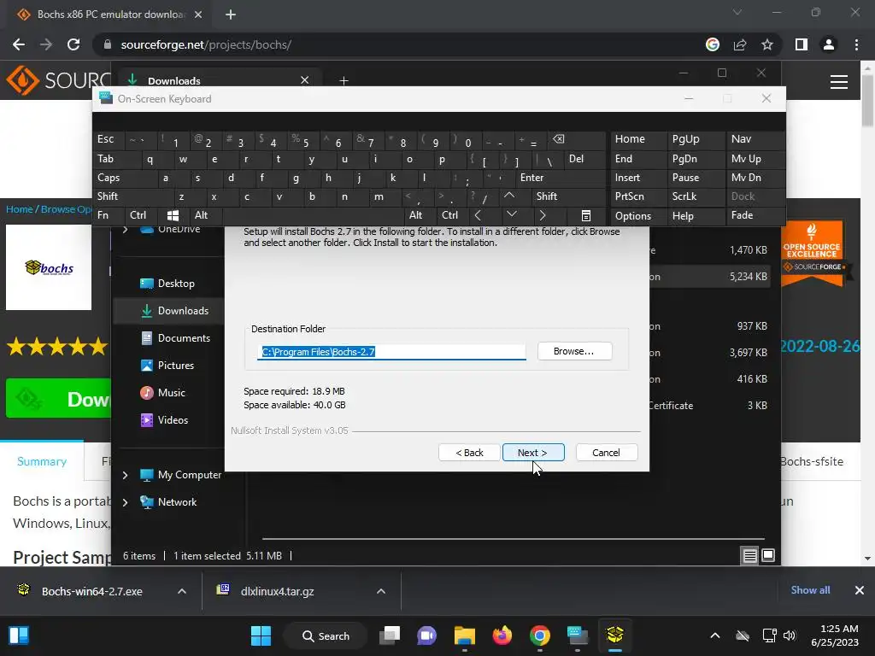875x656 pixels.
Task: Reload the SourceForge page
Action: pos(73,44)
